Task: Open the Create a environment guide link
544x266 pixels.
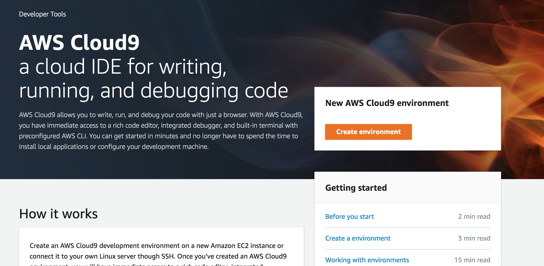Action: click(x=358, y=238)
